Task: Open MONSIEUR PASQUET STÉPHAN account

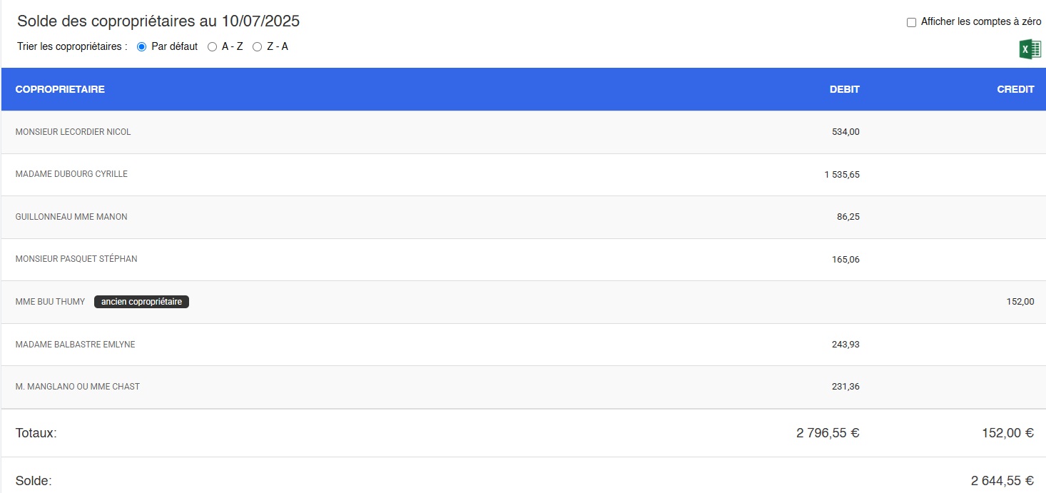Action: 76,259
